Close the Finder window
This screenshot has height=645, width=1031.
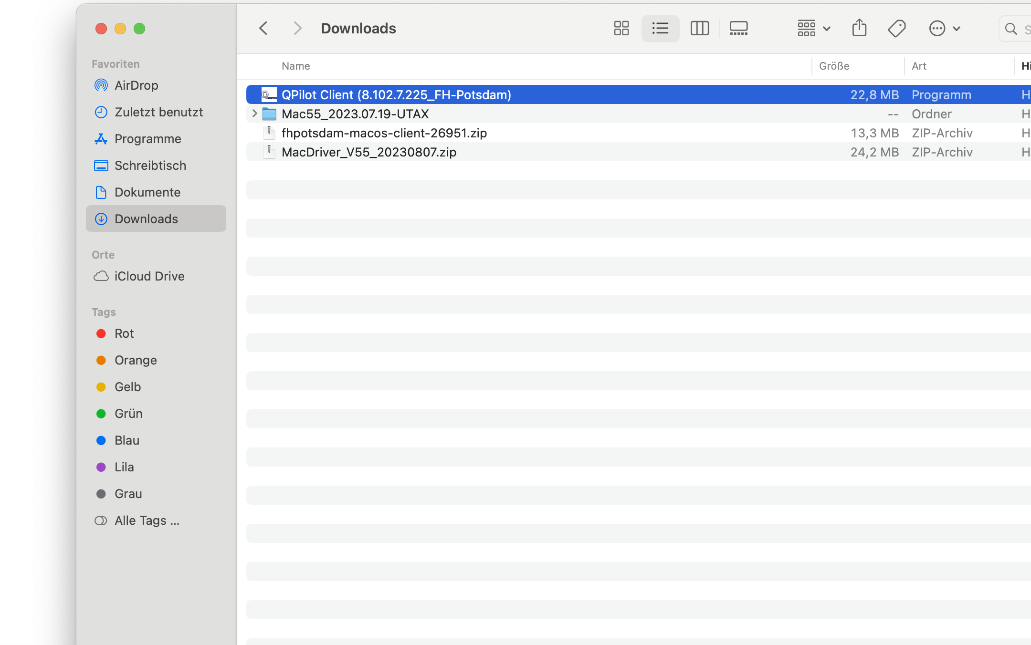click(x=101, y=29)
